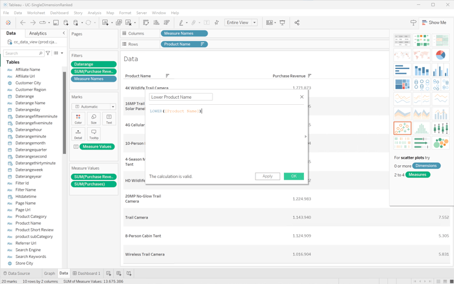Click the Data pane Search field
Viewport: 454px width, 284px height.
pyautogui.click(x=24, y=53)
